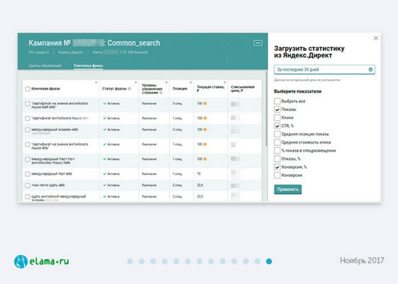Switch to Группы объявлений tab
398x284 pixels.
tap(45, 65)
